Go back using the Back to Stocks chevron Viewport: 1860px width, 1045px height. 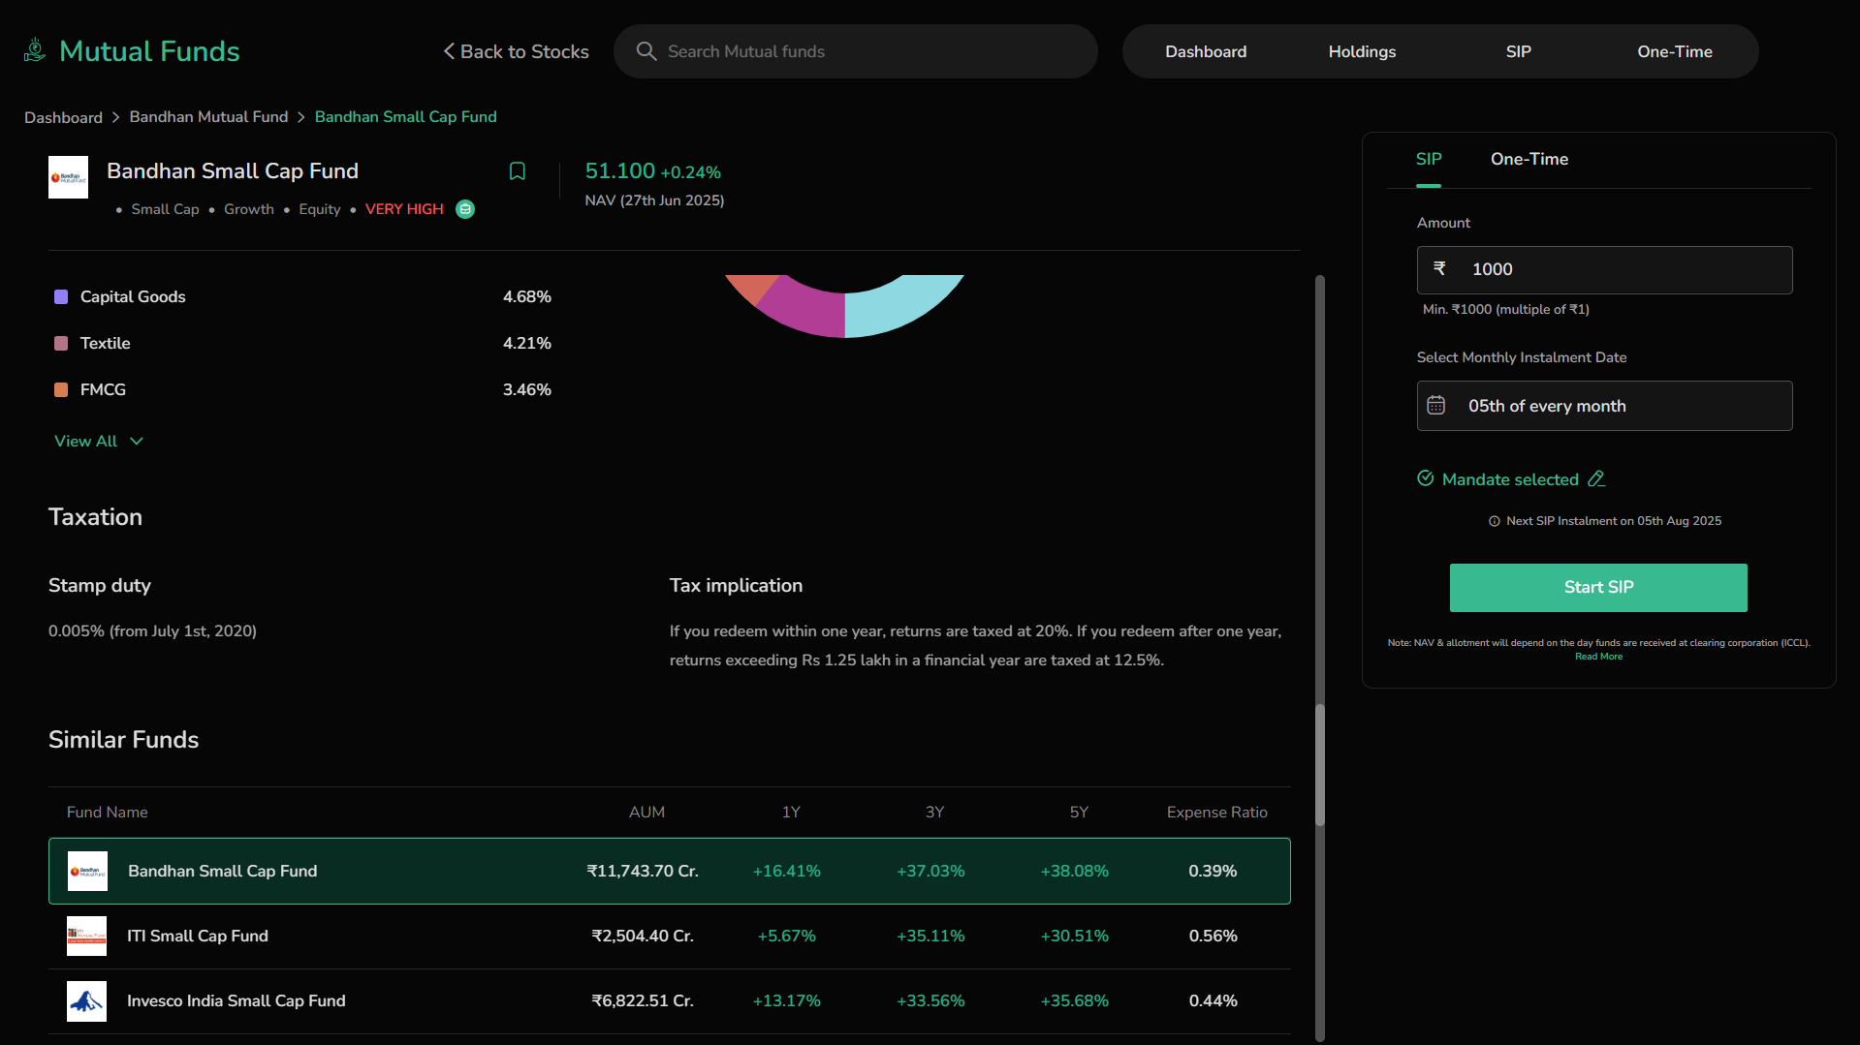pyautogui.click(x=449, y=51)
